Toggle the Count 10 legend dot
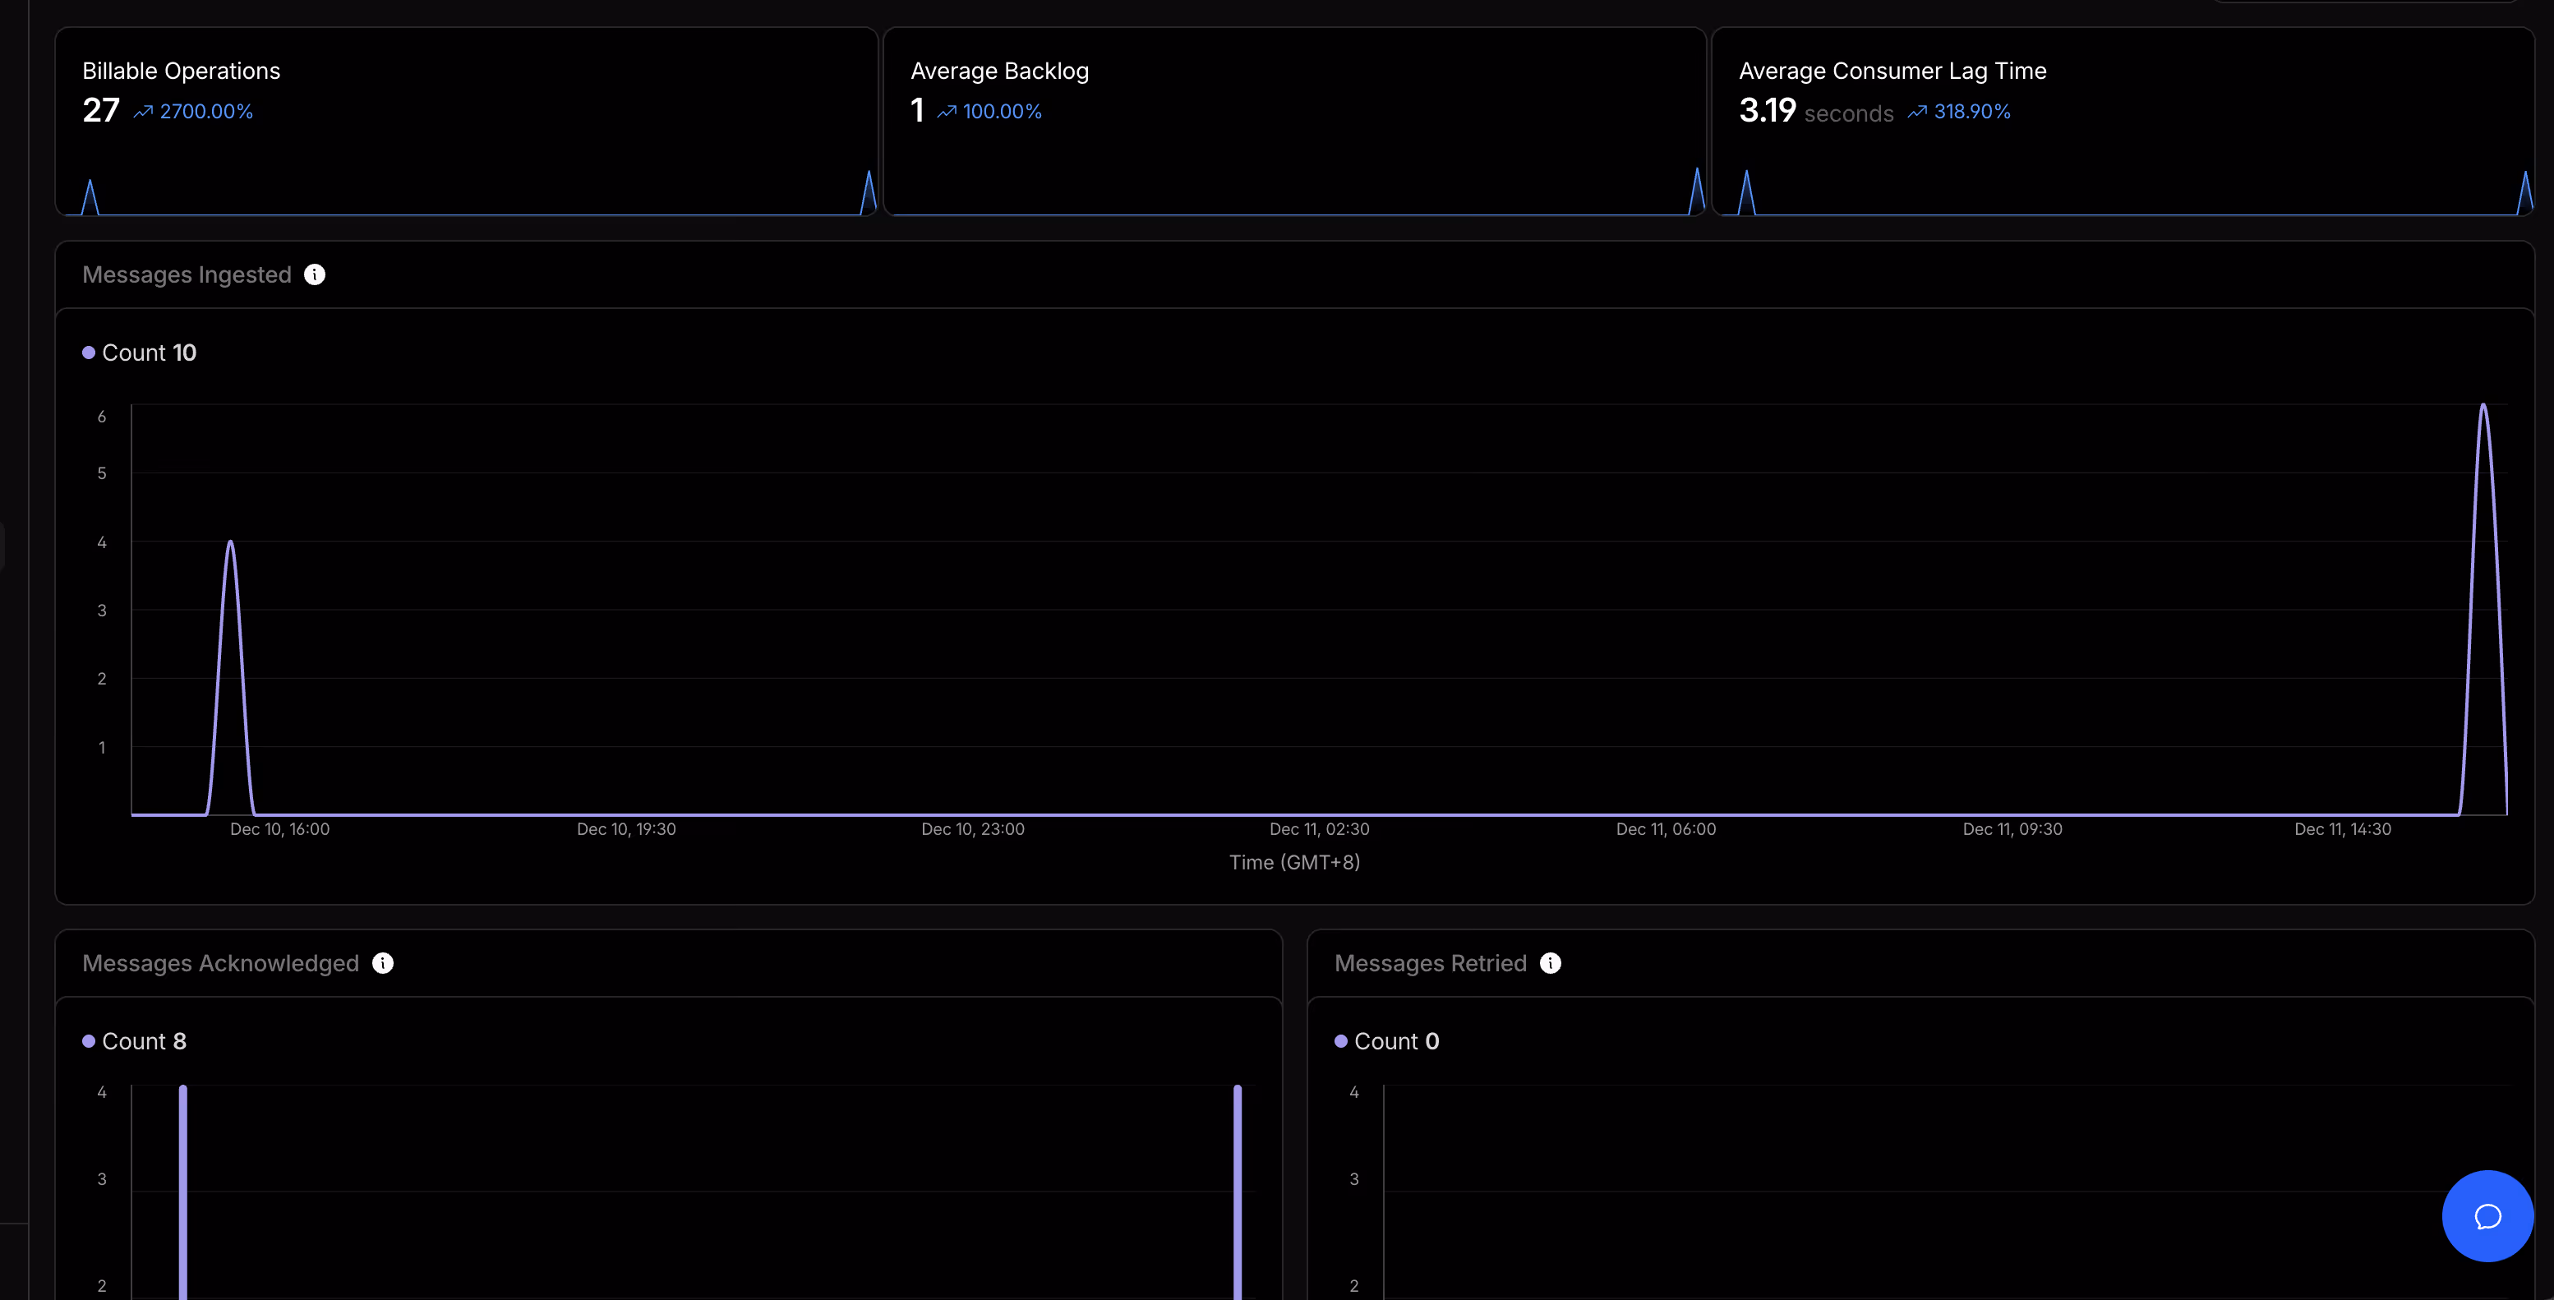Viewport: 2554px width, 1300px height. [x=90, y=353]
